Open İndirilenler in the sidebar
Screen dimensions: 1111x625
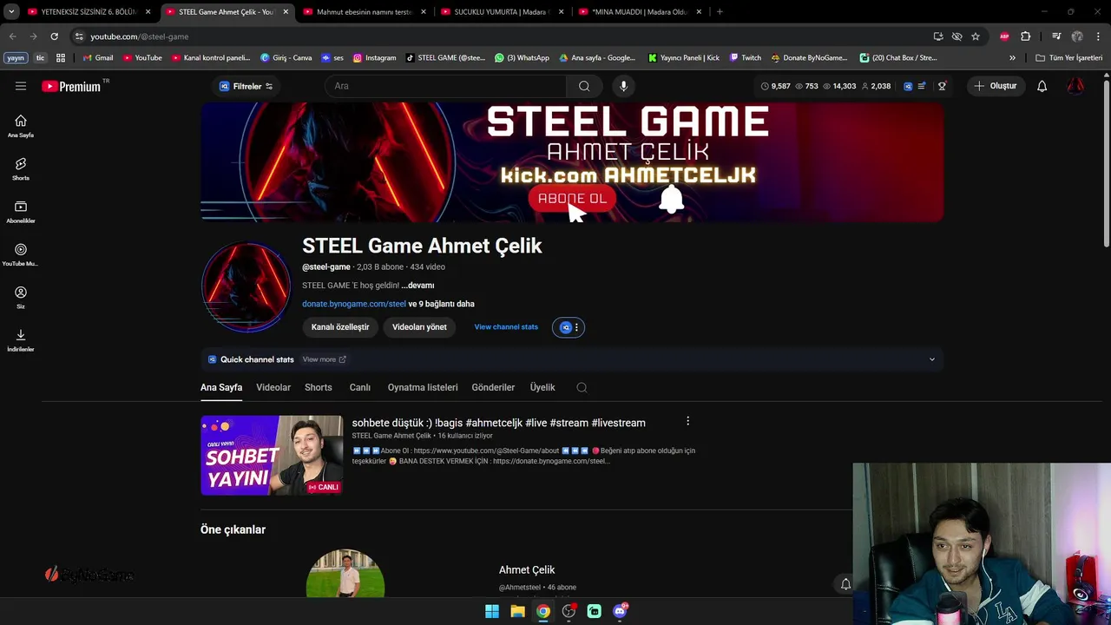21,340
